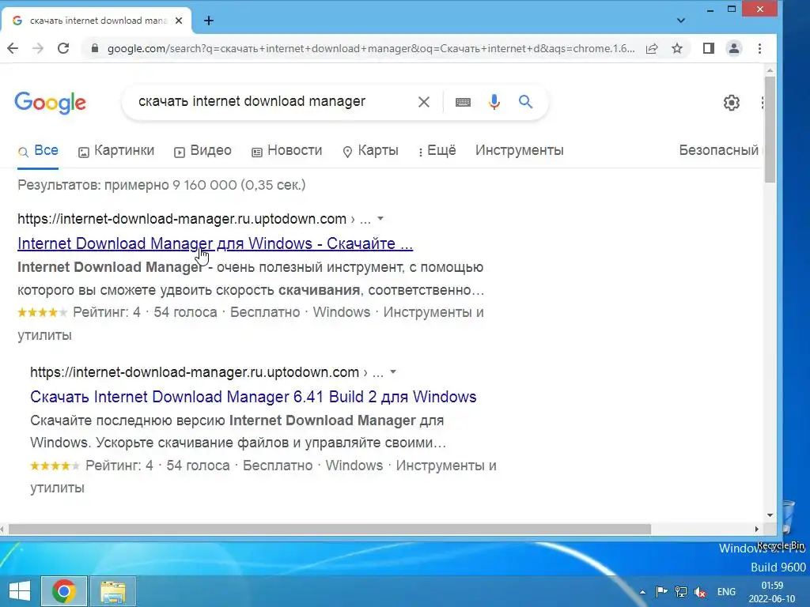The image size is (810, 607).
Task: Open Chrome's three-dot menu
Action: [x=759, y=48]
